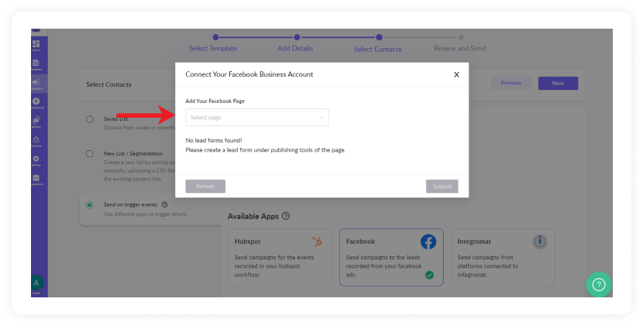
Task: Go to the Review and Send step
Action: coord(459,48)
